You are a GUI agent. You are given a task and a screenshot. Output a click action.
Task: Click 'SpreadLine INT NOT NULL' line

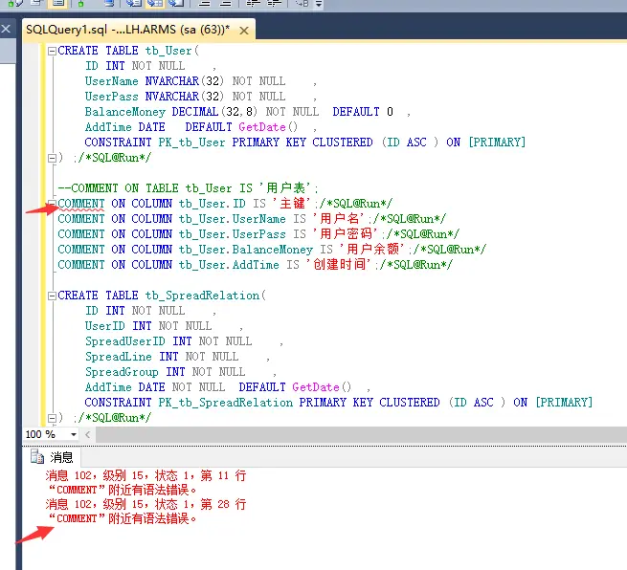[162, 357]
